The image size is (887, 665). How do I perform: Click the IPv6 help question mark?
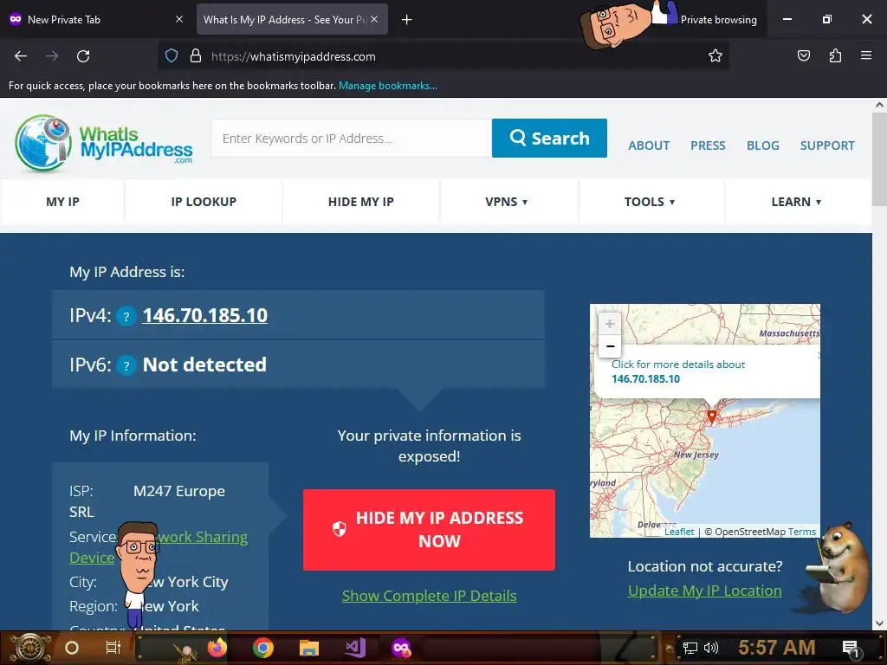point(126,365)
